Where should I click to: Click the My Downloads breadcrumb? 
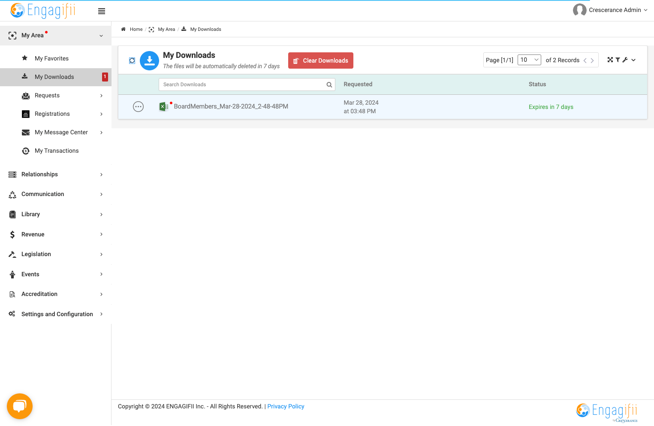[x=205, y=29]
